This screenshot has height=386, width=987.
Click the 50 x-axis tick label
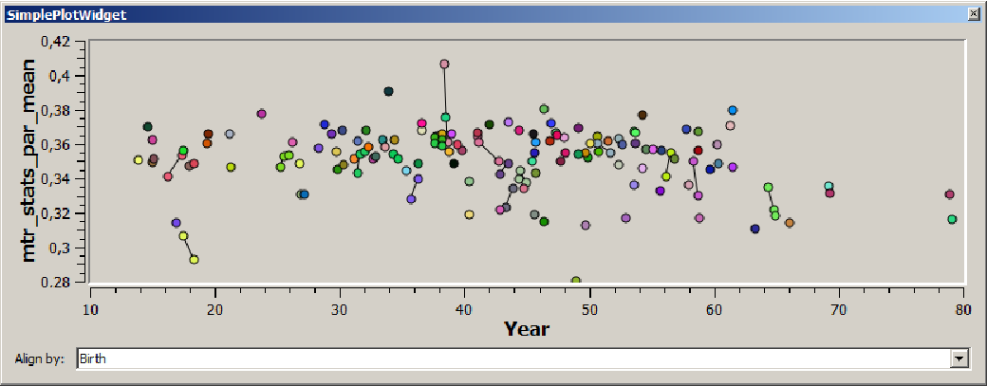point(589,310)
